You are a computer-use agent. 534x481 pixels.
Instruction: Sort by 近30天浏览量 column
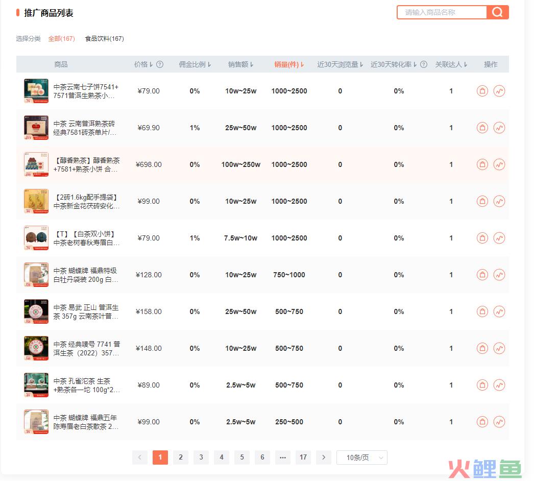pos(340,64)
